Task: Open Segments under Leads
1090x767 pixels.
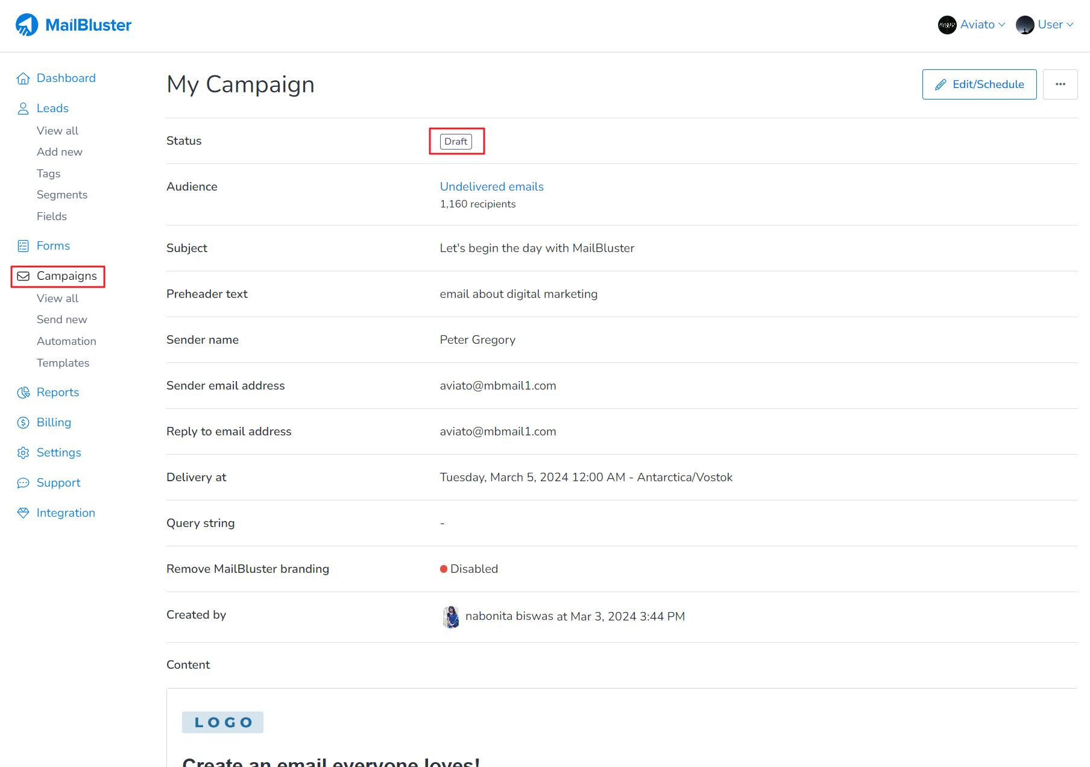Action: 62,195
